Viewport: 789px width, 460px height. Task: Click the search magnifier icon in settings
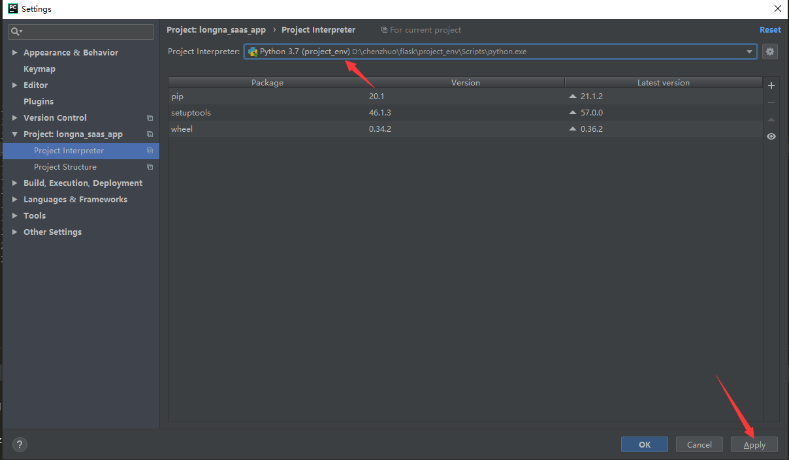[16, 31]
